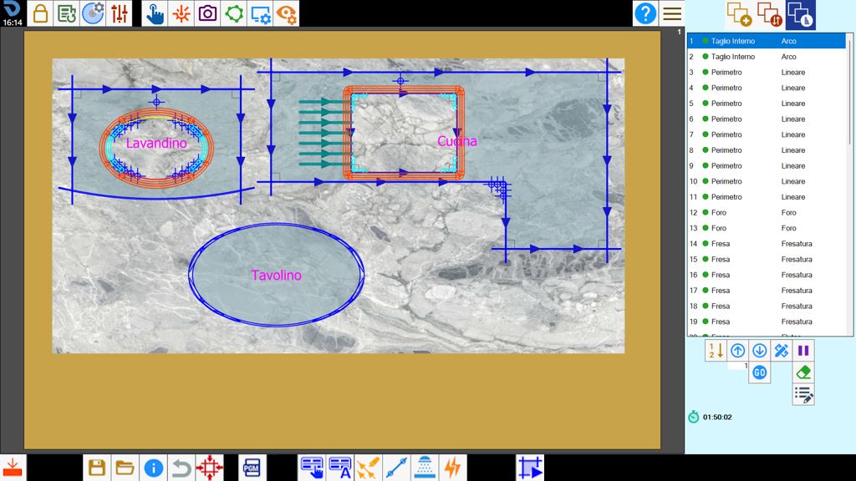This screenshot has height=481, width=856.
Task: Toggle the padlock lock icon
Action: coord(40,13)
